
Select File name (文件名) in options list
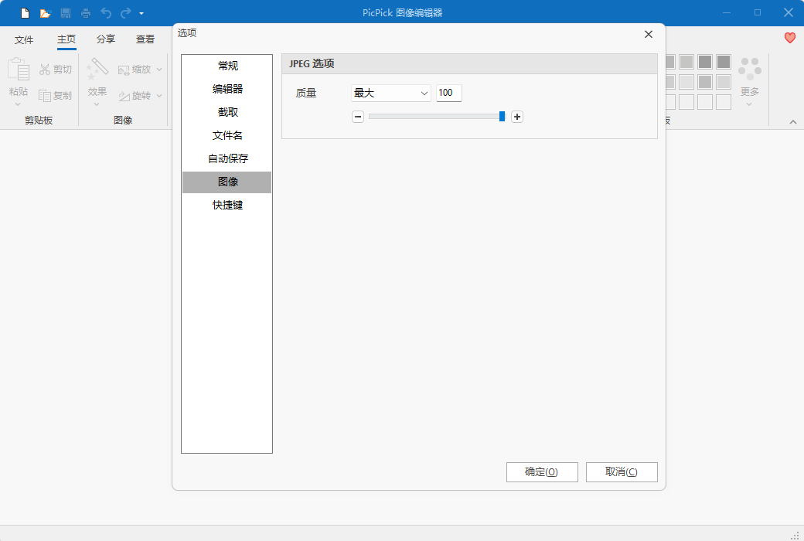227,135
